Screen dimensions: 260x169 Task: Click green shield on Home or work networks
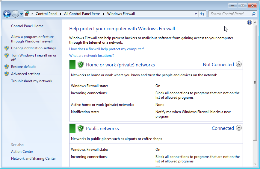(81, 65)
